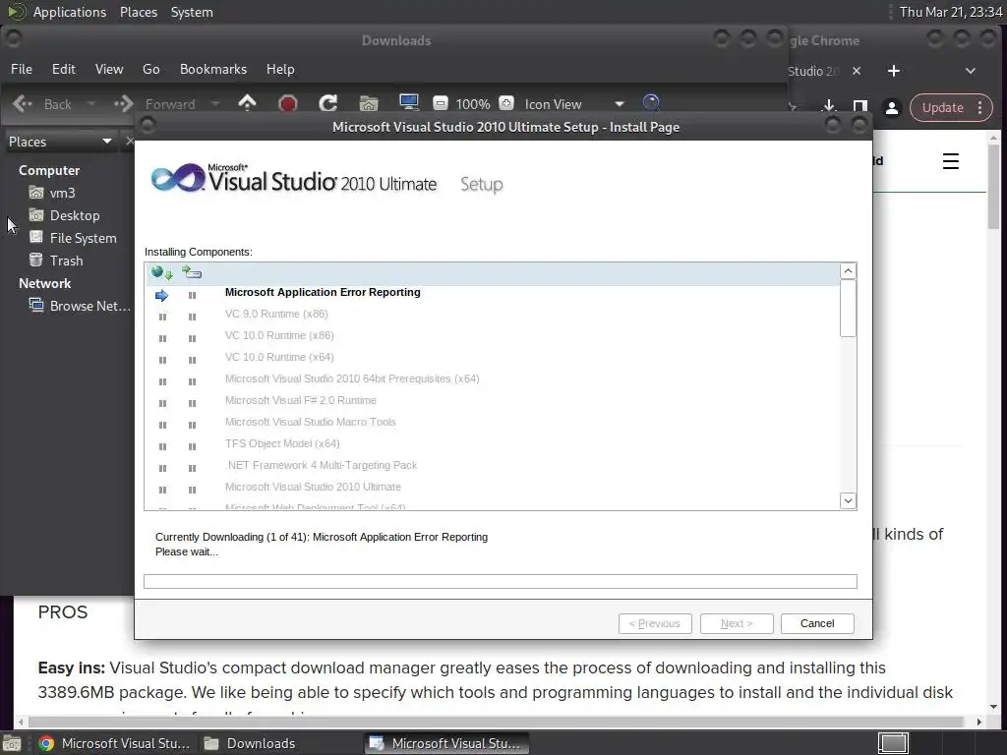This screenshot has width=1007, height=755.
Task: Select Microsoft Visual Studio Macro Tools row
Action: [x=492, y=422]
